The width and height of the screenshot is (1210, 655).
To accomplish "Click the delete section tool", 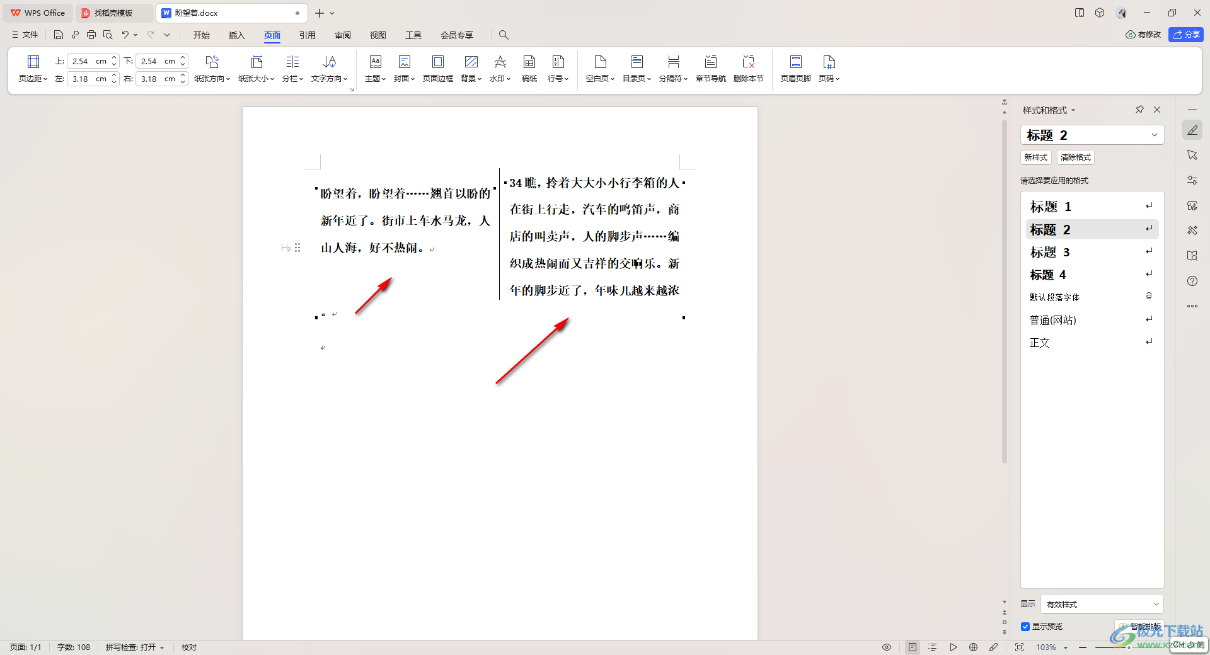I will coord(749,69).
